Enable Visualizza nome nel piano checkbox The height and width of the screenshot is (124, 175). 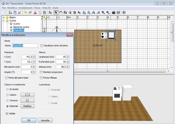point(42,46)
